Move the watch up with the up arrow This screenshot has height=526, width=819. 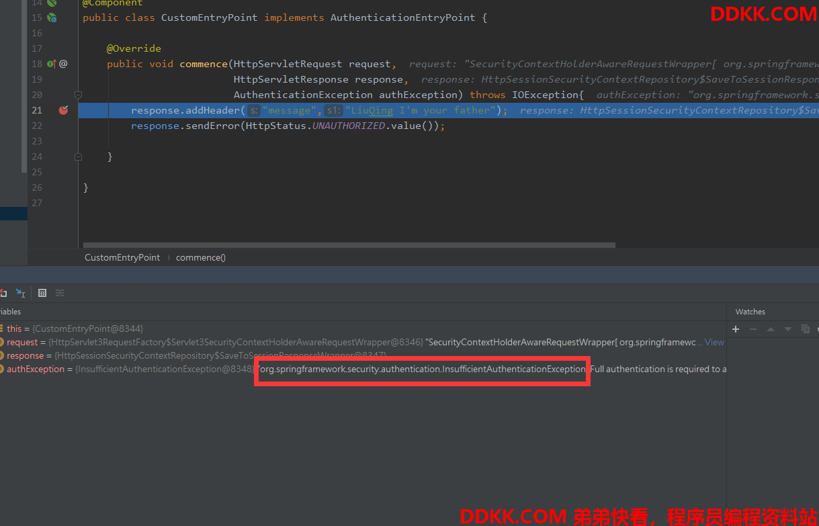point(771,329)
